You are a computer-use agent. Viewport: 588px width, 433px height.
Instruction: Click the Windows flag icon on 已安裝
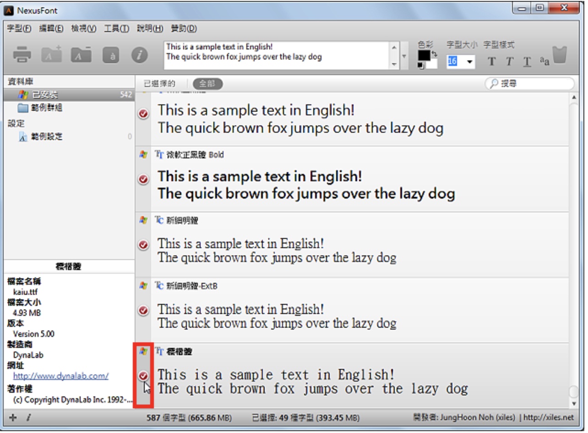23,95
